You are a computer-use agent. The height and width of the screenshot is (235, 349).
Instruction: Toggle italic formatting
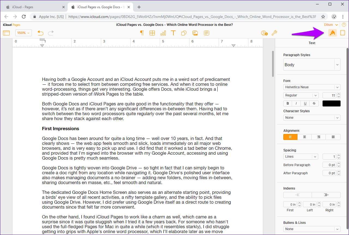tap(296, 103)
